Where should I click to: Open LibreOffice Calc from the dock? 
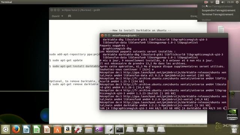(37, 129)
